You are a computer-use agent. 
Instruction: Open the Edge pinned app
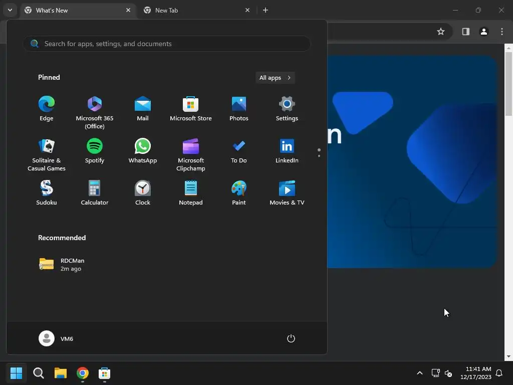click(47, 109)
